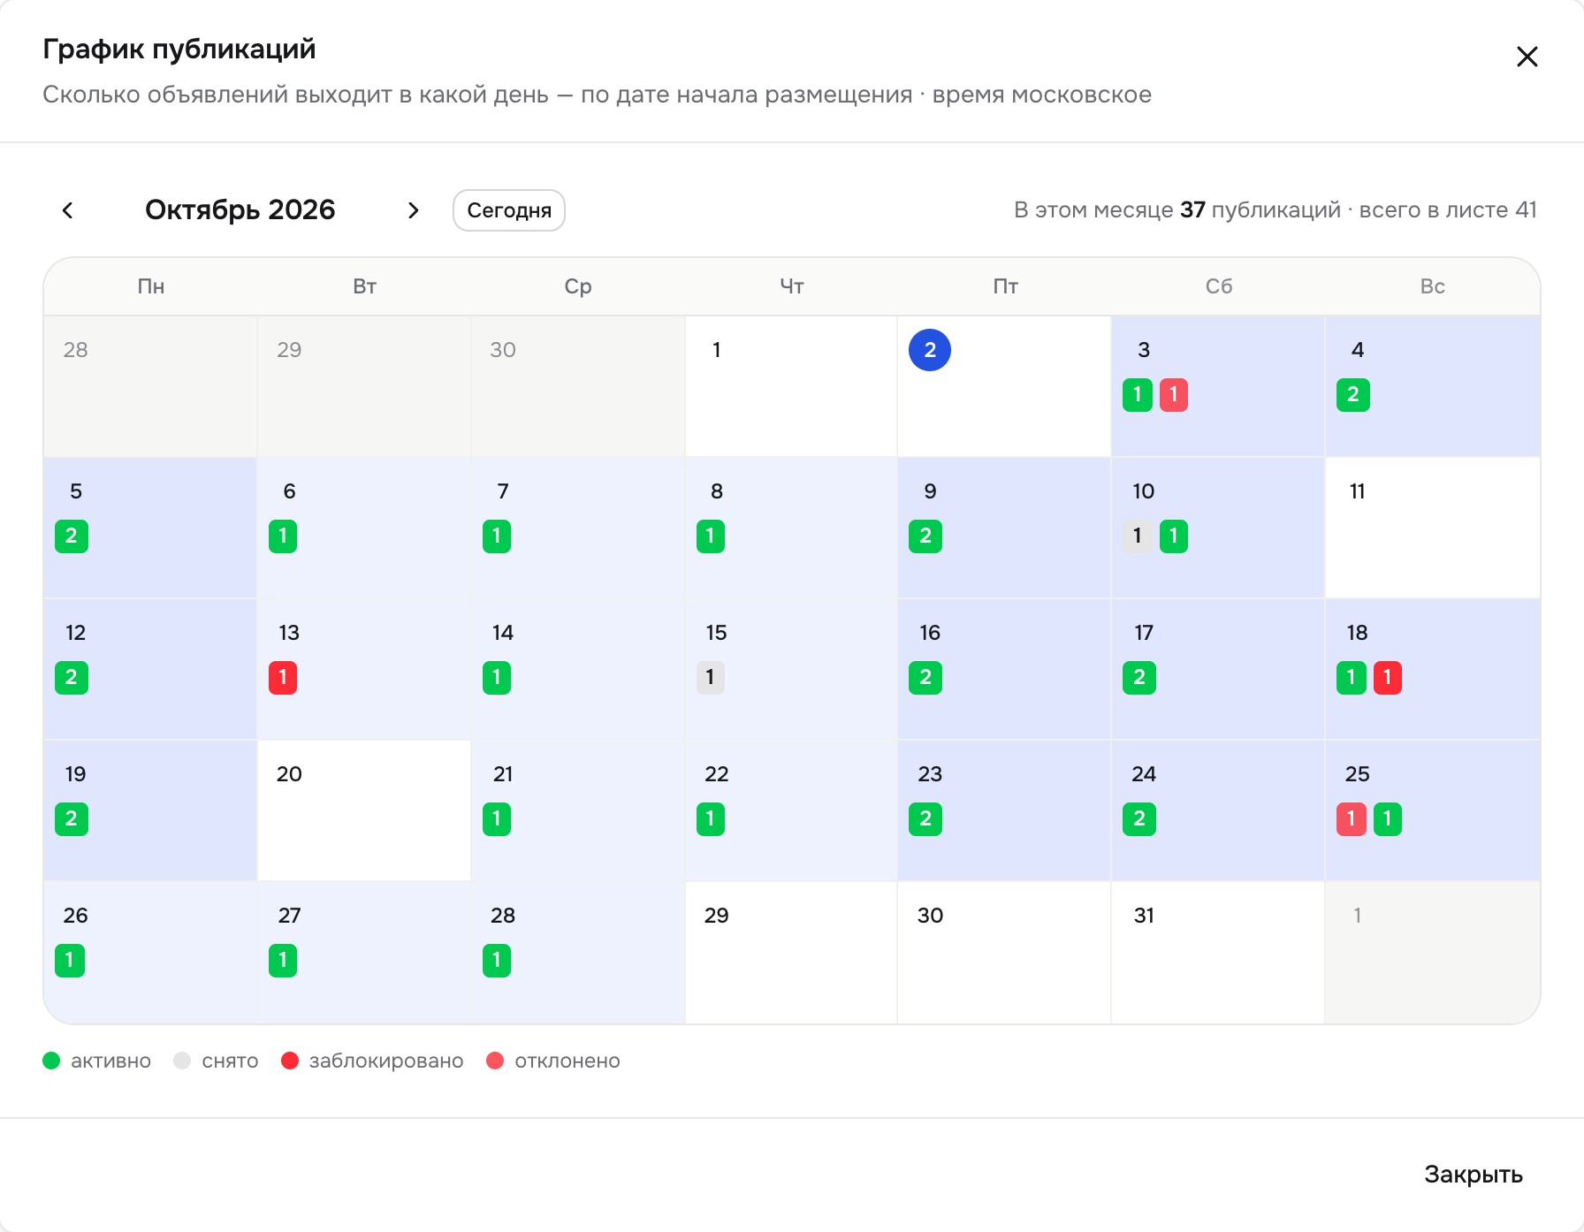Click the green 2 badge on October 19
The image size is (1584, 1232).
72,819
